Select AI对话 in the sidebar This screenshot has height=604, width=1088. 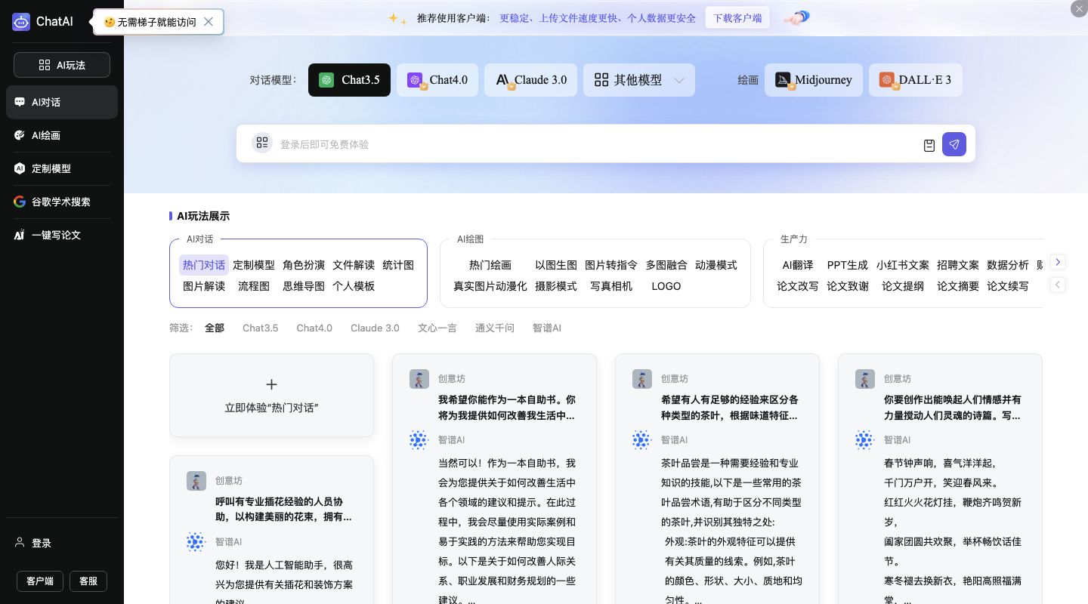click(x=62, y=102)
